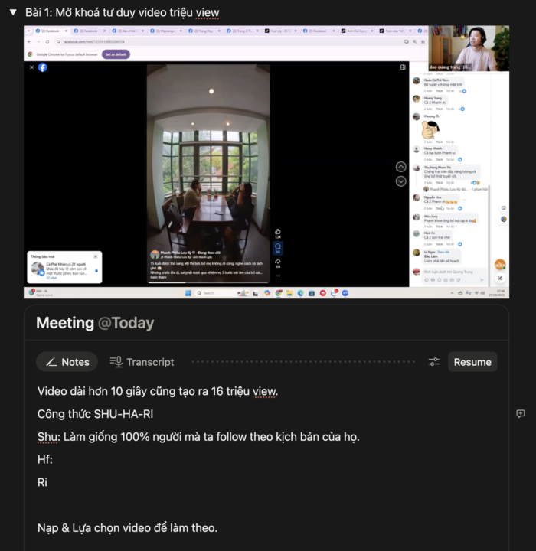Click the thumbs-up like icon on the video
Screen dimensions: 536x551
point(278,231)
